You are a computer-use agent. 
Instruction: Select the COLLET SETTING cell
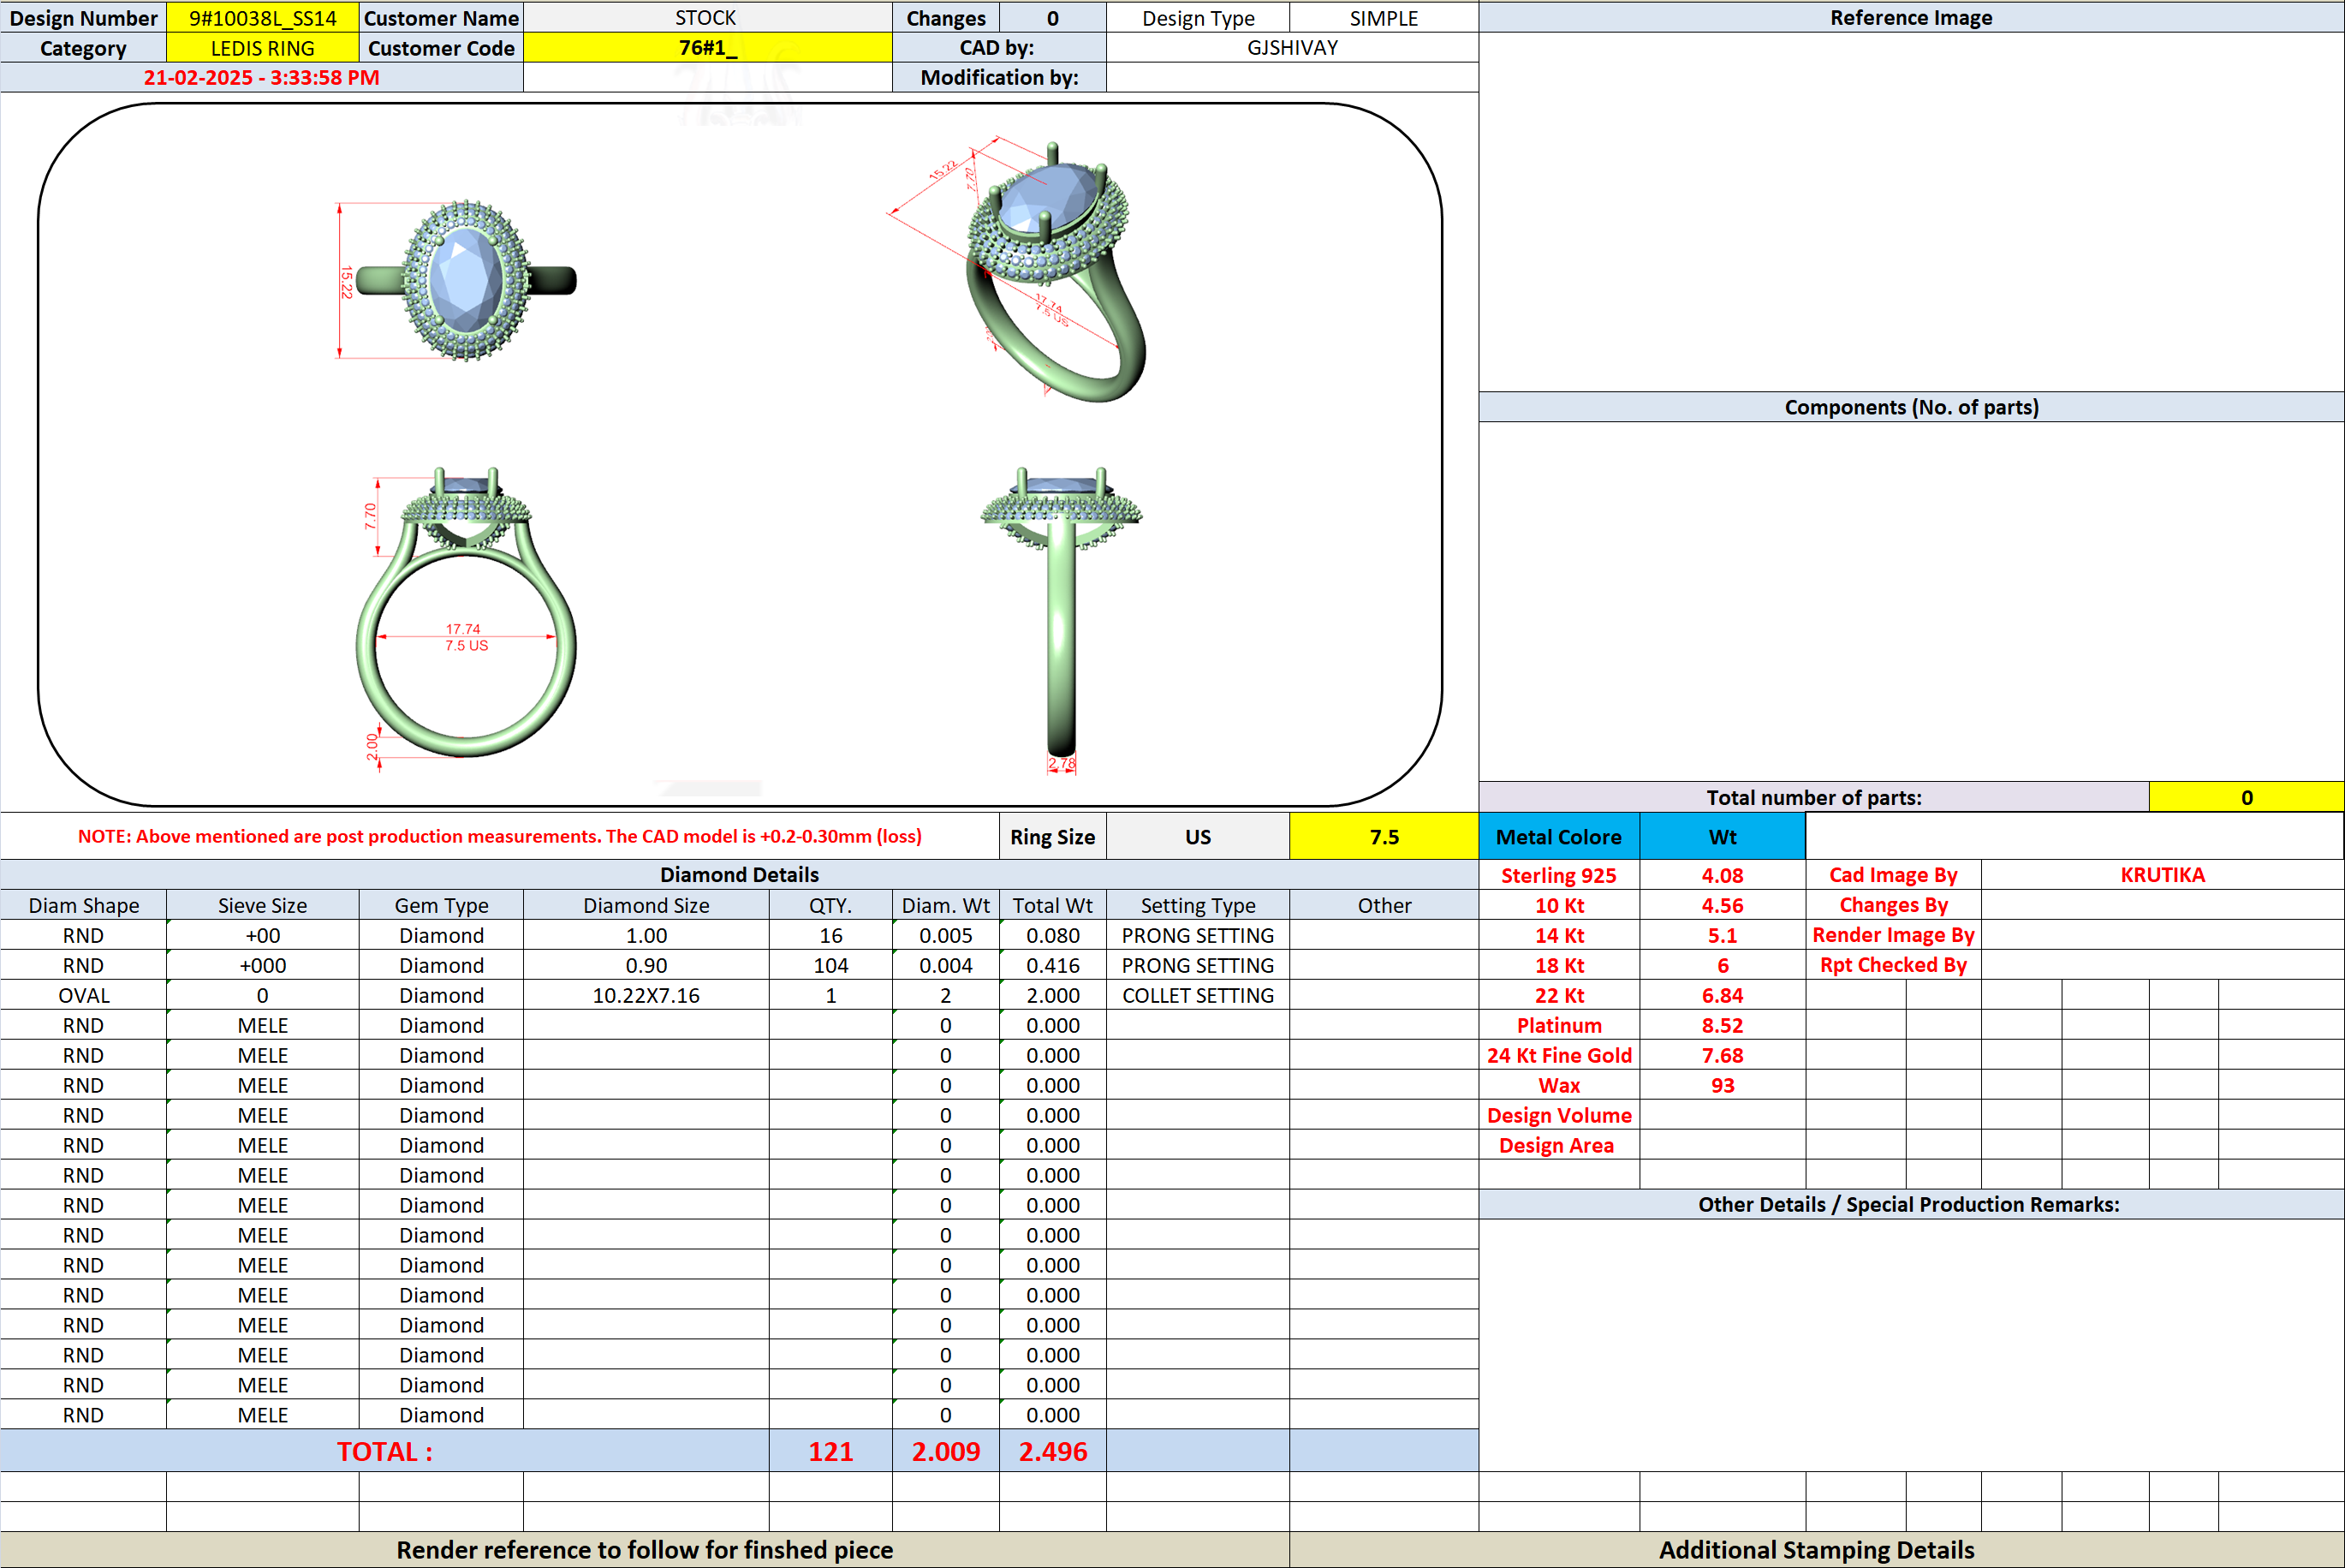[1198, 995]
